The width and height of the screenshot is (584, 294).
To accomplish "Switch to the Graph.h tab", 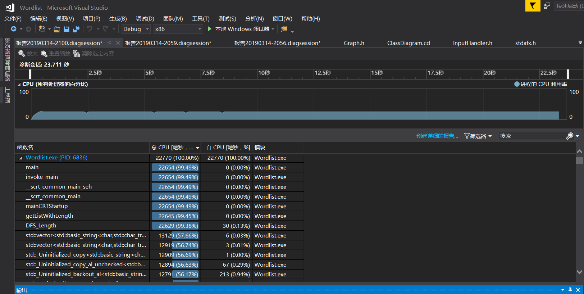I will [x=354, y=43].
